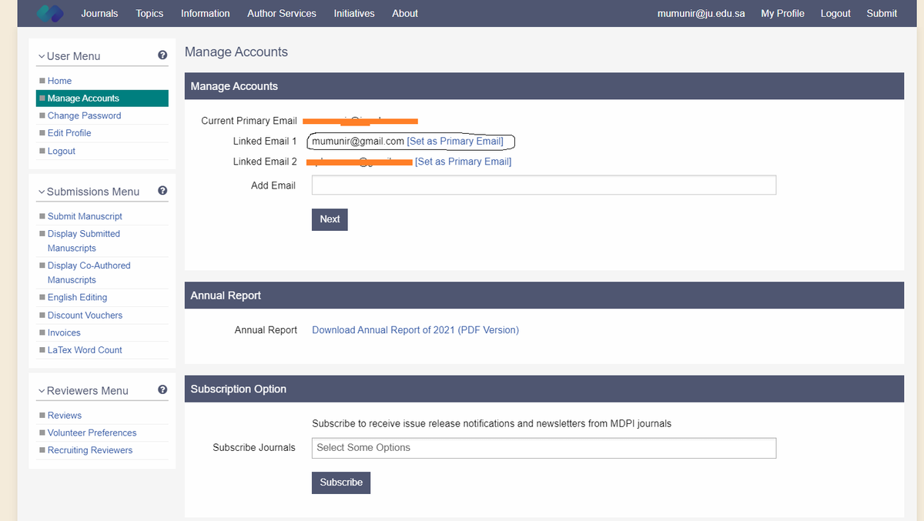Open Reviewers Menu help question icon
Viewport: 924px width, 521px height.
click(162, 390)
